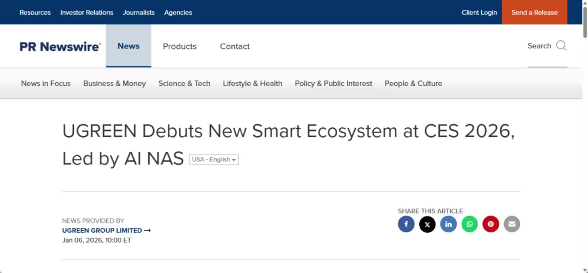The height and width of the screenshot is (273, 588).
Task: Open the Lifestyle & Health category
Action: point(253,84)
